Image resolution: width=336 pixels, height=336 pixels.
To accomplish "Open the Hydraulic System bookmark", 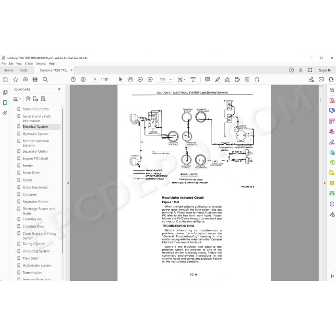I will pyautogui.click(x=36, y=134).
